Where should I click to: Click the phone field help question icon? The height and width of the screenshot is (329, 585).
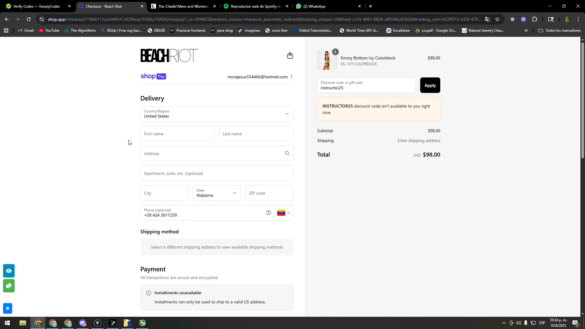point(268,213)
